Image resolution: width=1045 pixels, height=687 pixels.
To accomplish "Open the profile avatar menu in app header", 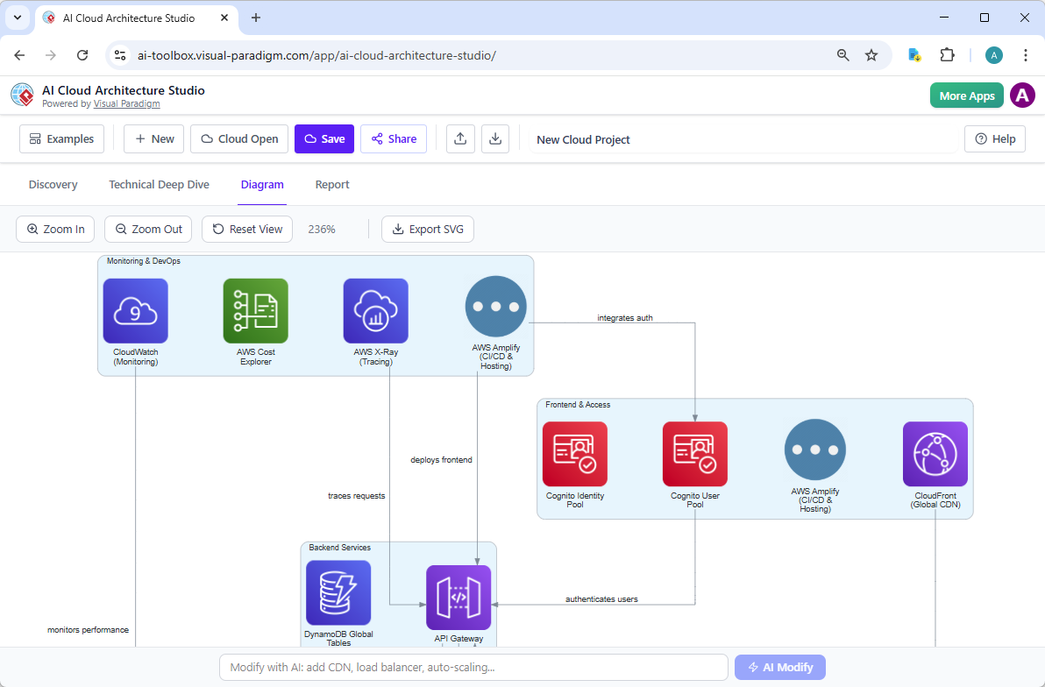I will pyautogui.click(x=1022, y=95).
